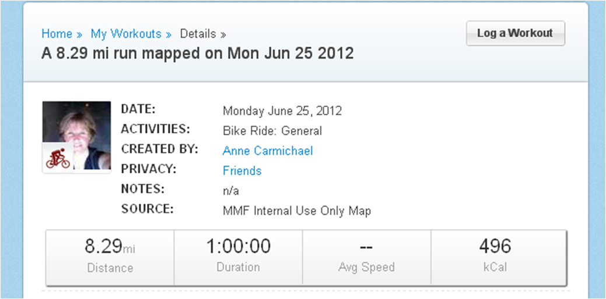Select the 8.29 mi Distance stat box
606x299 pixels.
[110, 257]
